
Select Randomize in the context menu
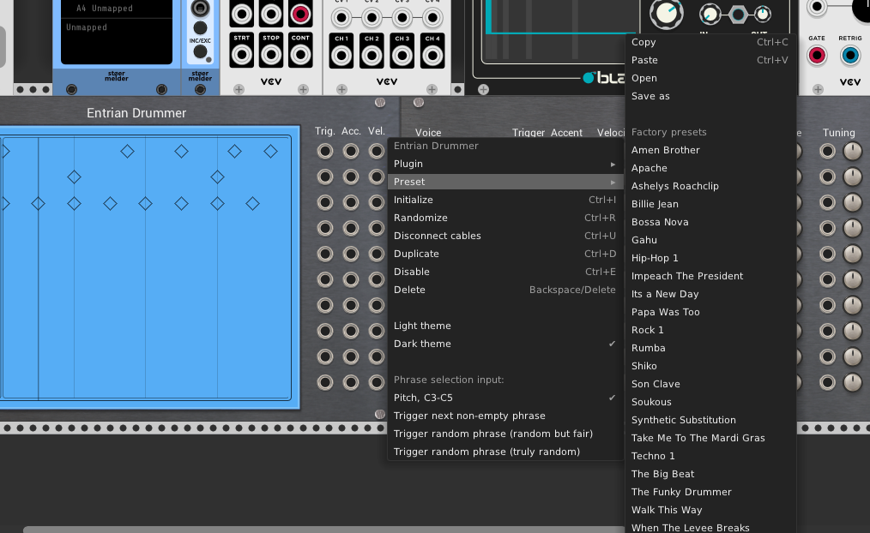tap(504, 218)
